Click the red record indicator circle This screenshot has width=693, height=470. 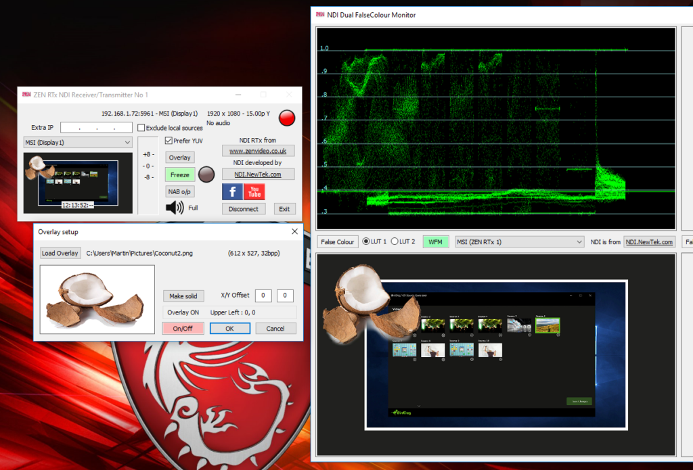tap(287, 118)
